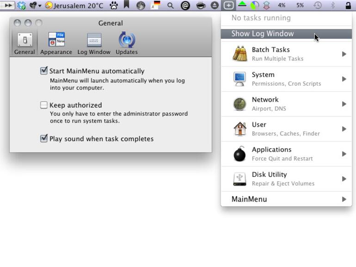This screenshot has height=267, width=356.
Task: Open the German flag input menu
Action: tap(156, 5)
